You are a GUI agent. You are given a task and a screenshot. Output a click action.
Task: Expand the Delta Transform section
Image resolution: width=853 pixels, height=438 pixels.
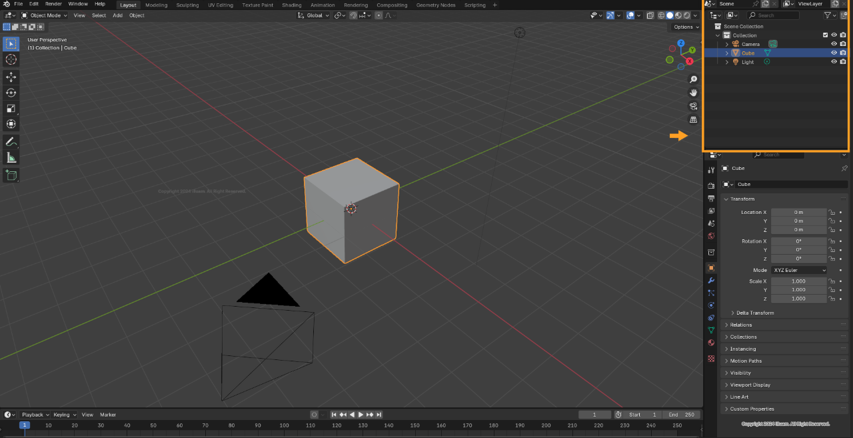click(x=732, y=313)
